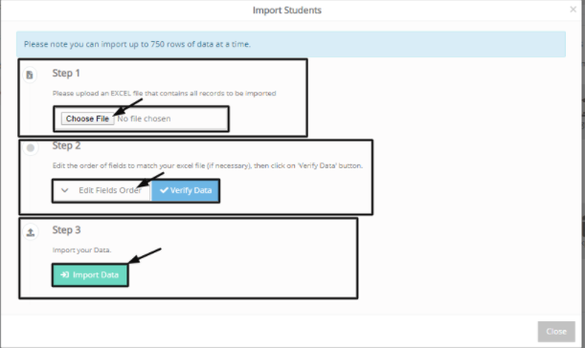Click the Step 1 file document icon
This screenshot has height=348, width=585.
pos(30,75)
